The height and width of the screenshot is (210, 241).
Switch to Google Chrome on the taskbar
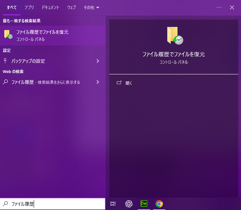coord(159,204)
